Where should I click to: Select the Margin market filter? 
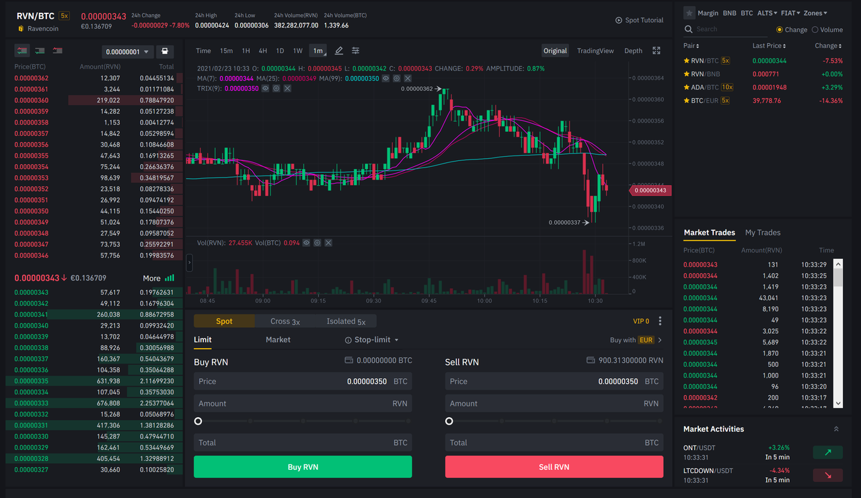708,13
